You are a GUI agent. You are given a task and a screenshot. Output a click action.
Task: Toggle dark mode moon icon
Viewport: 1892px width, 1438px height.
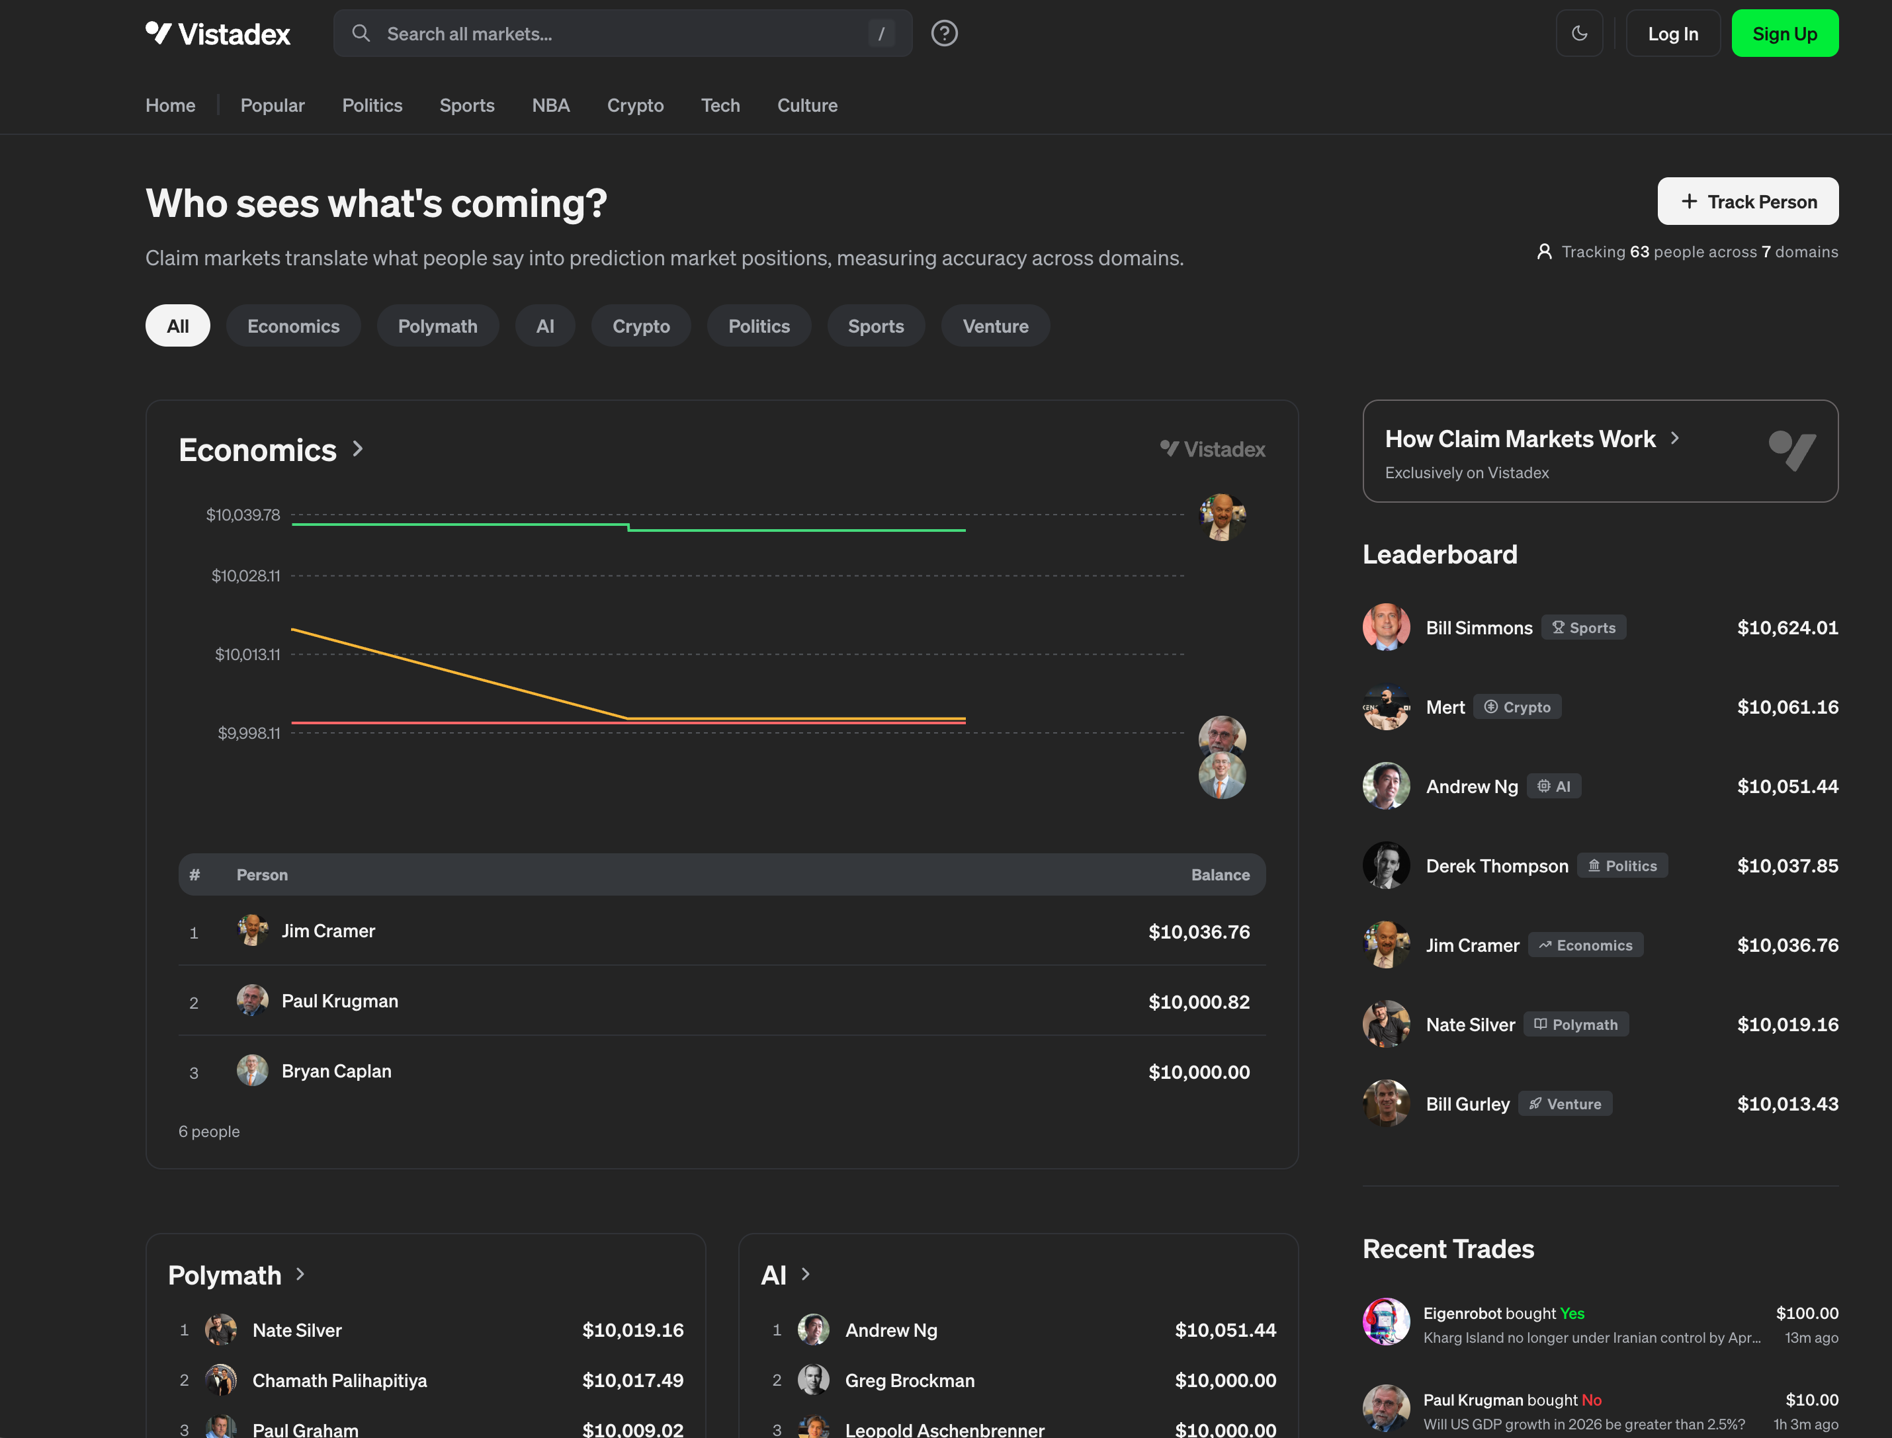1578,33
